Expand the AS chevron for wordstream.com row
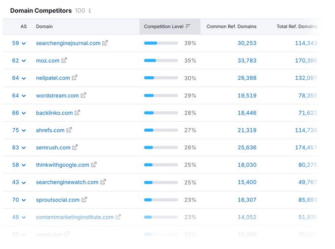The height and width of the screenshot is (249, 335). tap(24, 96)
